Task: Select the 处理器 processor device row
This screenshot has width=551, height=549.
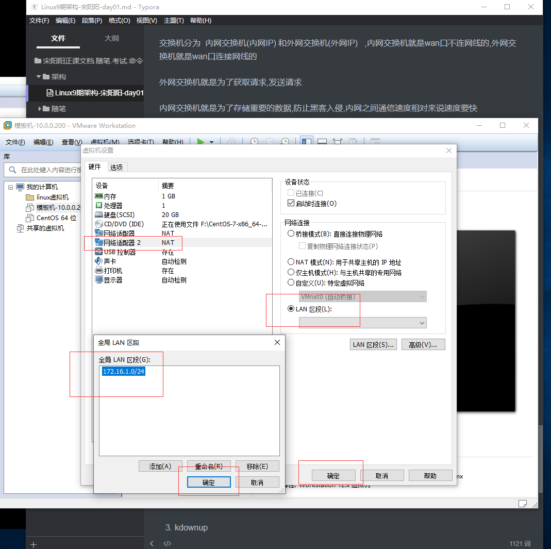Action: [x=181, y=205]
